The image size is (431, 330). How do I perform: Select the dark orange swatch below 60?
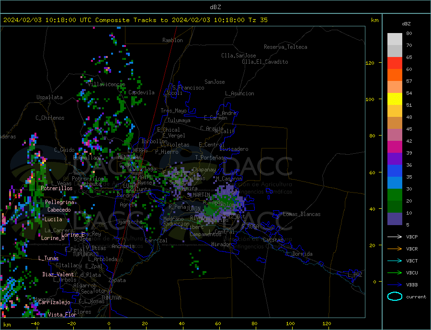395,75
